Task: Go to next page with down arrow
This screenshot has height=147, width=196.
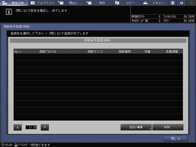Action: pyautogui.click(x=45, y=127)
